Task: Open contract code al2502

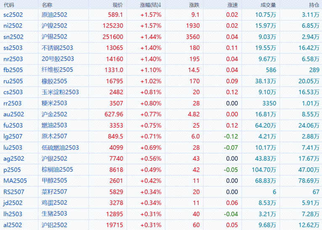Action: tap(13, 225)
